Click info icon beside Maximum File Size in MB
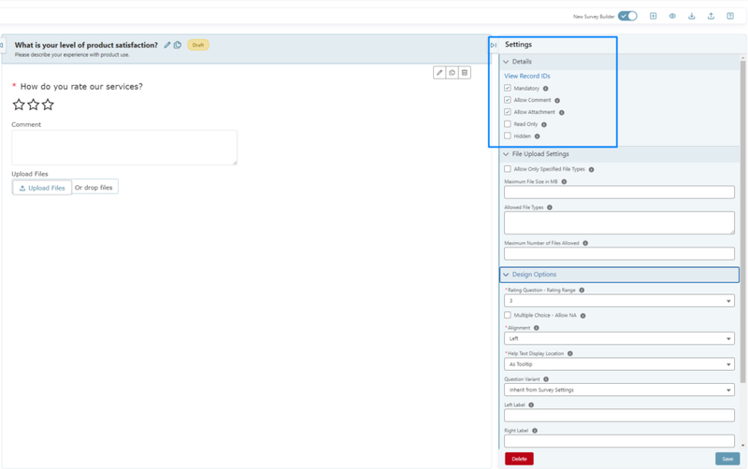This screenshot has height=469, width=748. 564,181
